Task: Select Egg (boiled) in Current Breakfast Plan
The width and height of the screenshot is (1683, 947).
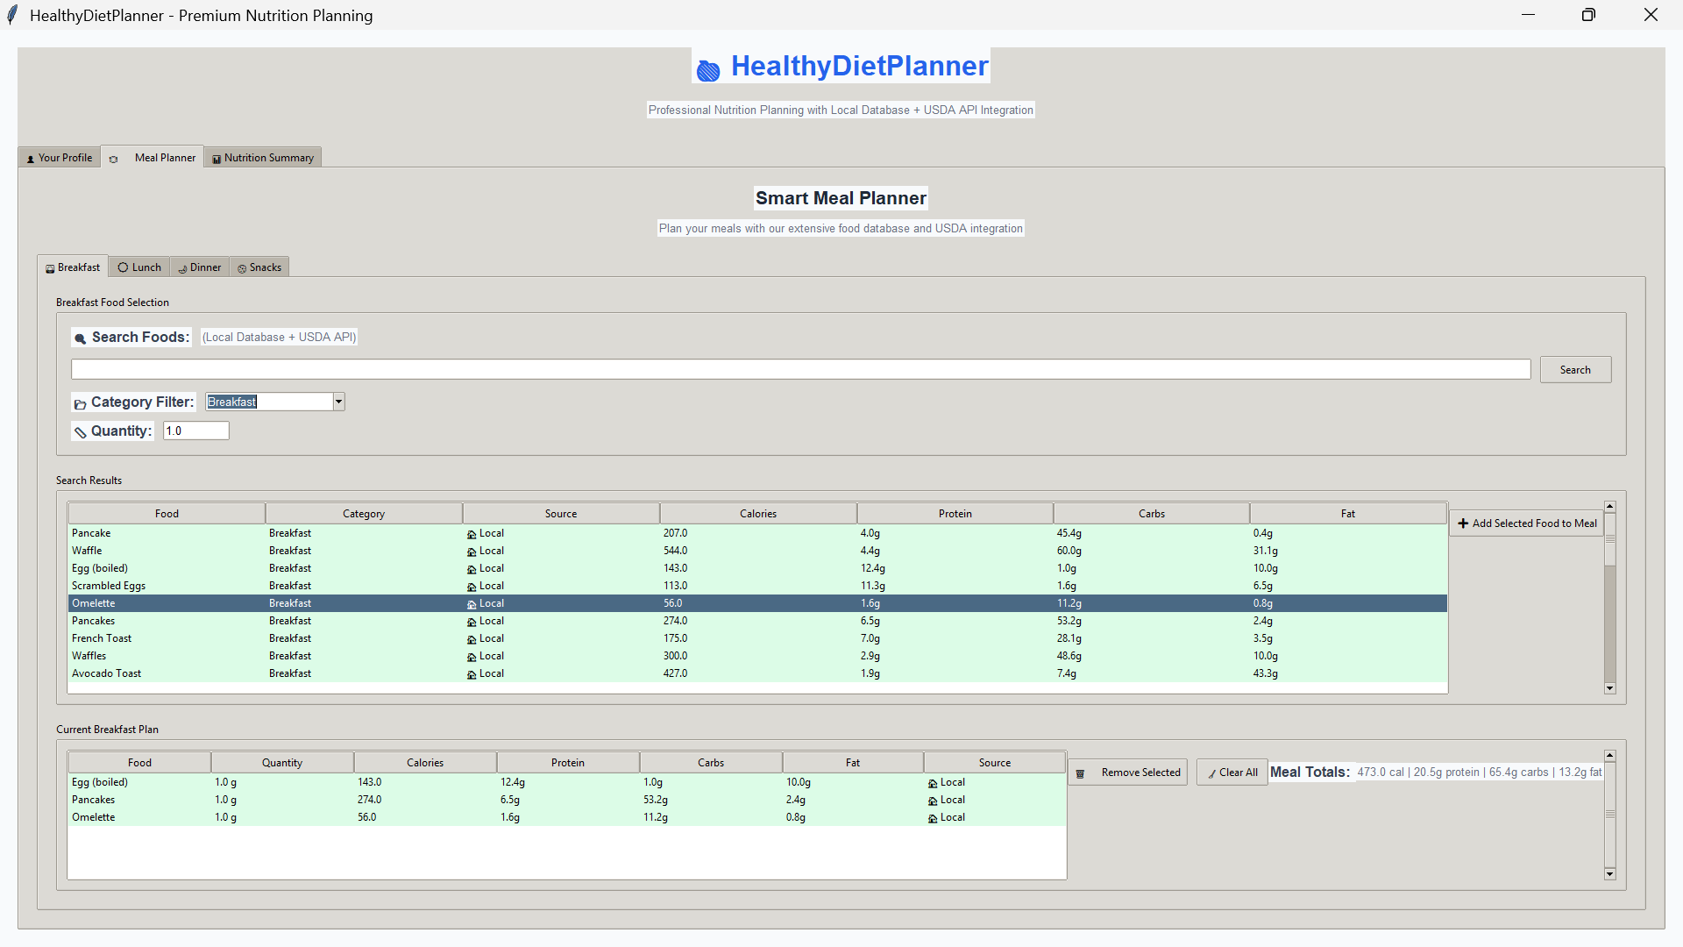Action: [x=567, y=782]
